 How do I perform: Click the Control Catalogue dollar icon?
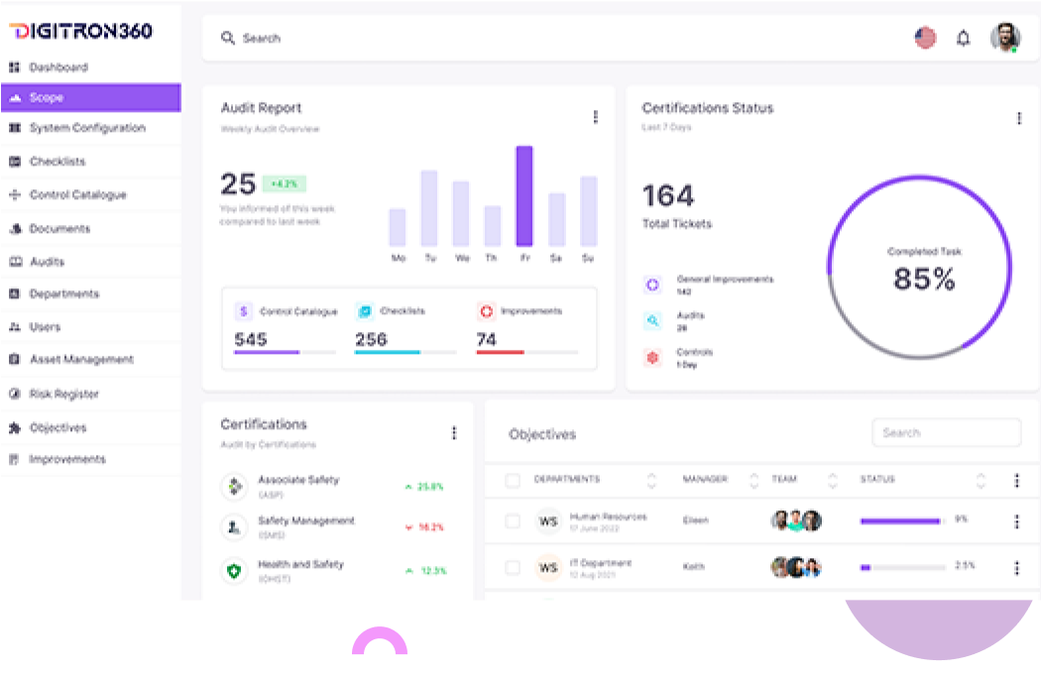243,311
